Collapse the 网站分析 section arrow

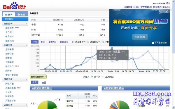26,79
